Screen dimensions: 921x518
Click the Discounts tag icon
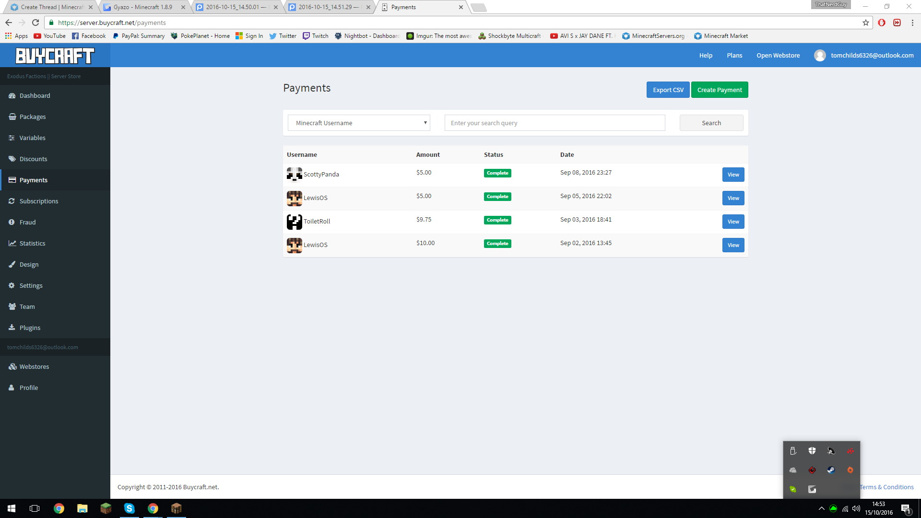[12, 159]
